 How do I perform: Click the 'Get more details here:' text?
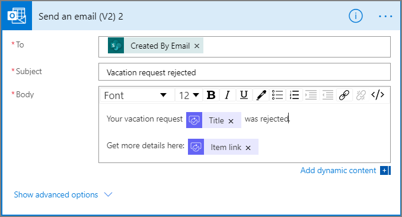pos(145,145)
